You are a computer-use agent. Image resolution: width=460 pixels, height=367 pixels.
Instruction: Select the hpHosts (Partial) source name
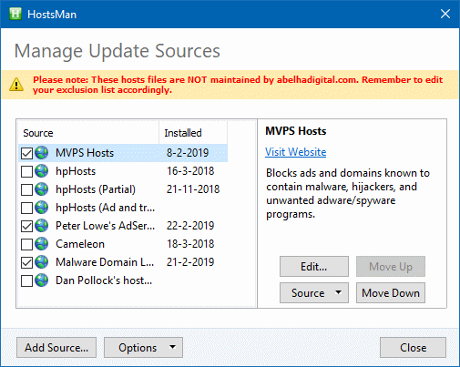point(96,189)
